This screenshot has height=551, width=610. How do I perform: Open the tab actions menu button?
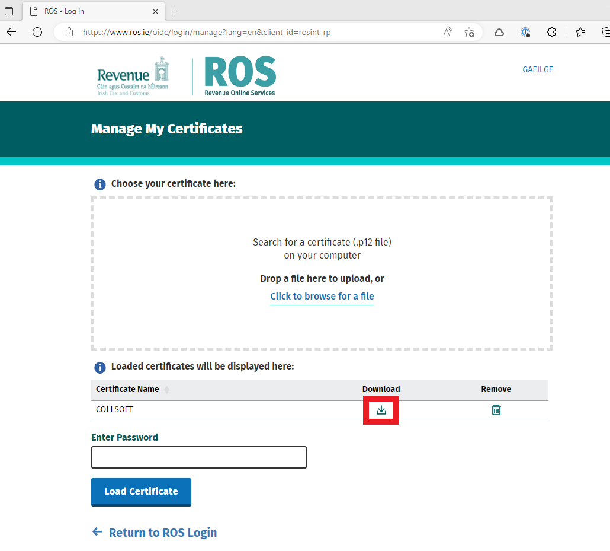(9, 11)
